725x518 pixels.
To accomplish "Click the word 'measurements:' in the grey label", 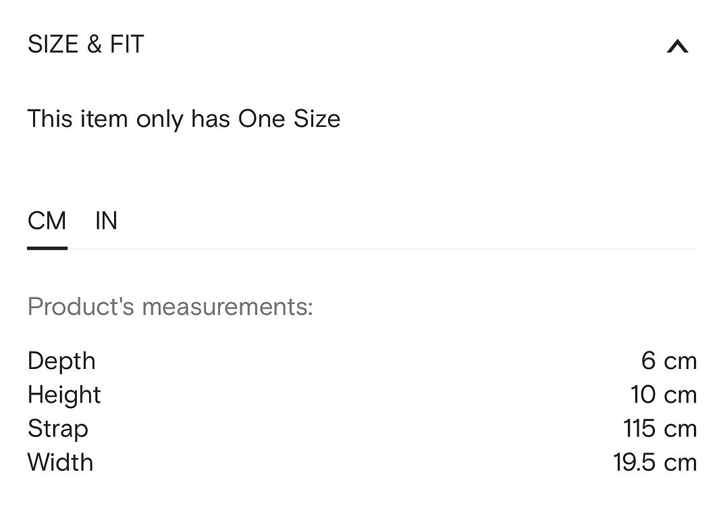I will point(227,307).
